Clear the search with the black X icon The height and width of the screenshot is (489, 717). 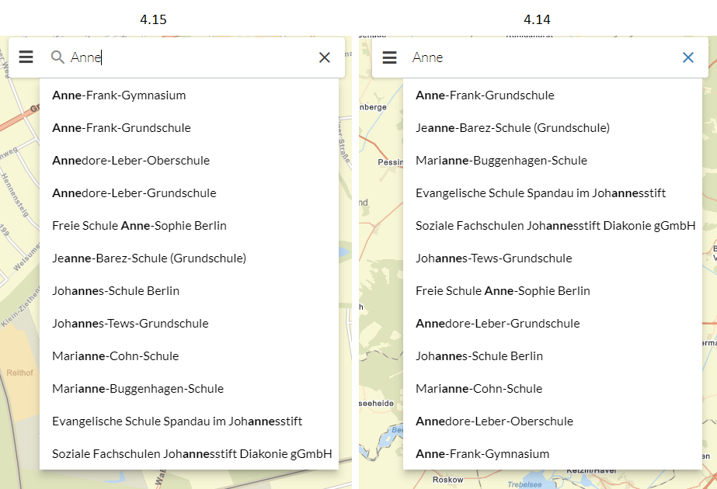pos(324,56)
